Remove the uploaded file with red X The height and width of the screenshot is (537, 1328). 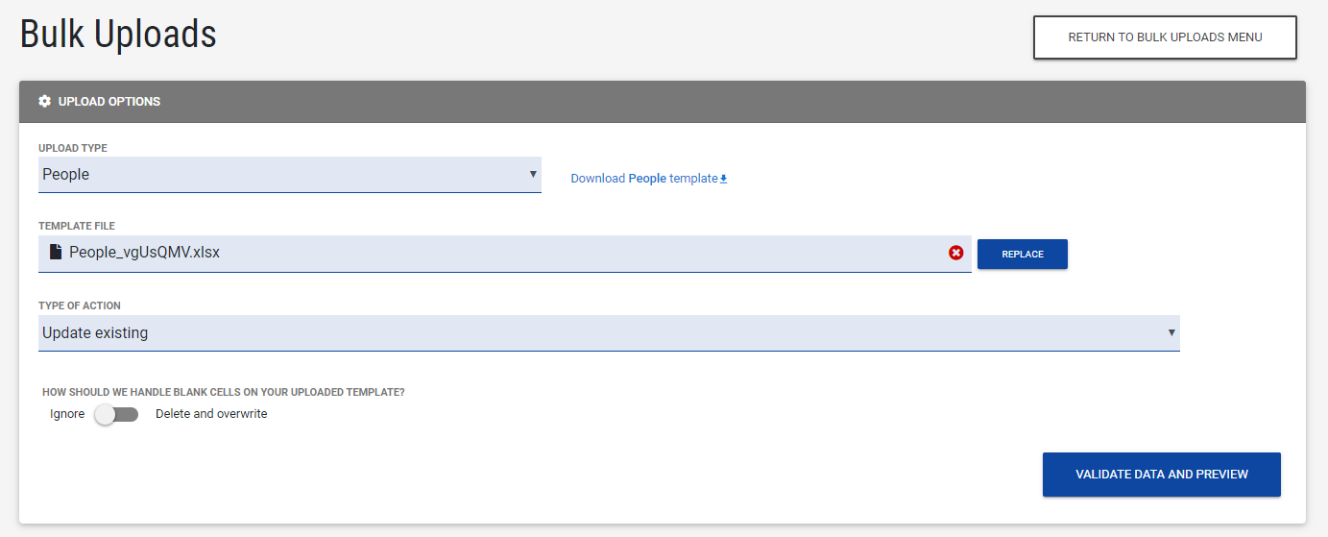tap(955, 253)
